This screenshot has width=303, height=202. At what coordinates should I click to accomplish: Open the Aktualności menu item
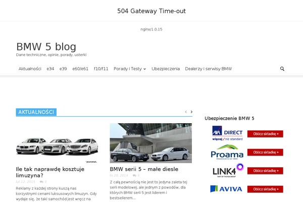click(30, 69)
